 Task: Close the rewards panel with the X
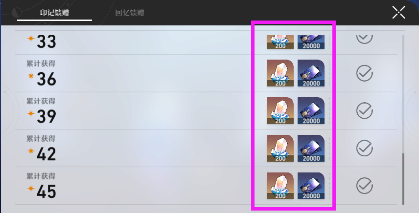pos(399,13)
